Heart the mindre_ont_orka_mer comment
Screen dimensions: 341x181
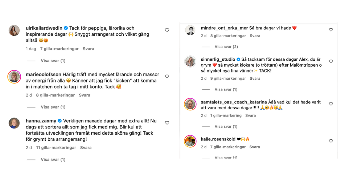click(331, 30)
